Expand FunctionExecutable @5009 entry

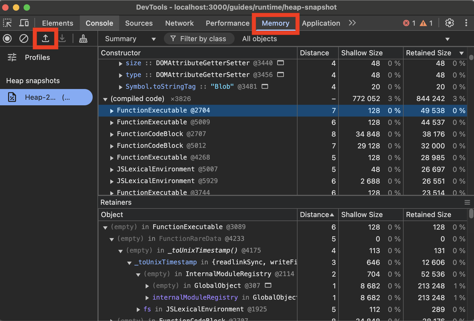click(112, 122)
